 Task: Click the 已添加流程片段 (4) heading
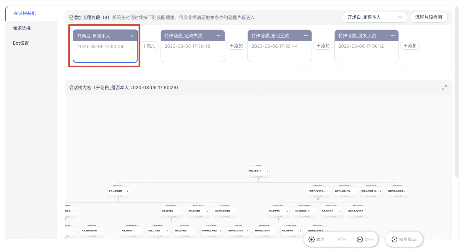point(90,17)
